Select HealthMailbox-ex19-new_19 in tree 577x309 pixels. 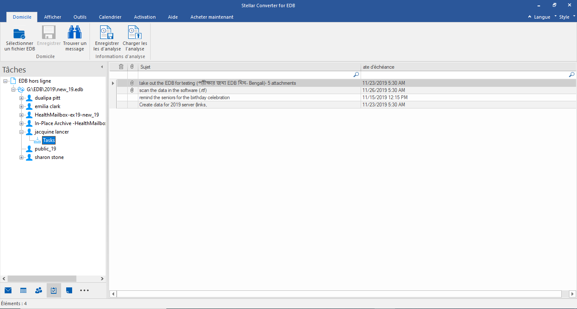tap(67, 115)
